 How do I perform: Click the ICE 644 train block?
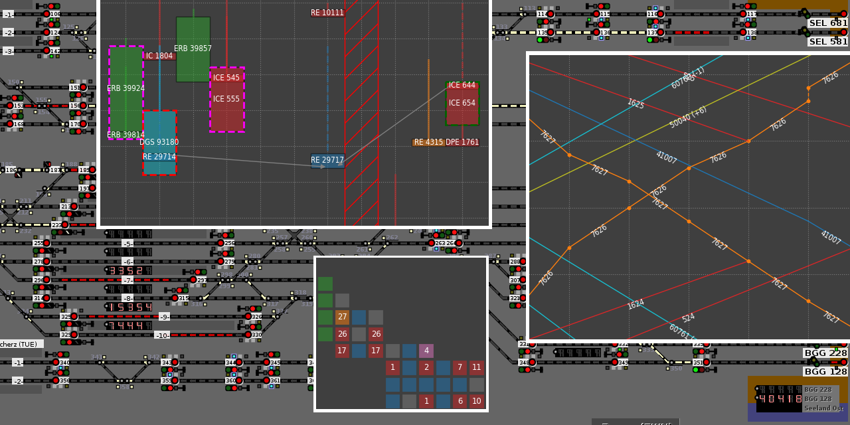[x=462, y=103]
